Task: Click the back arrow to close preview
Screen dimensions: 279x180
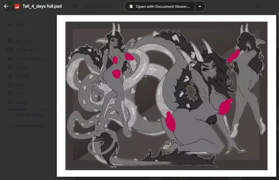Action: tap(6, 6)
